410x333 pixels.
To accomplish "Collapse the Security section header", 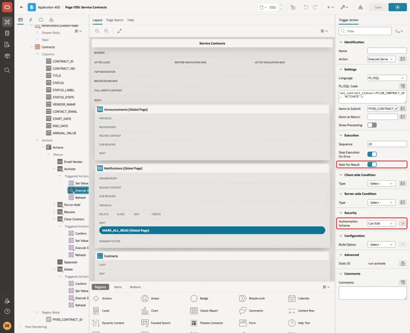I will click(341, 213).
